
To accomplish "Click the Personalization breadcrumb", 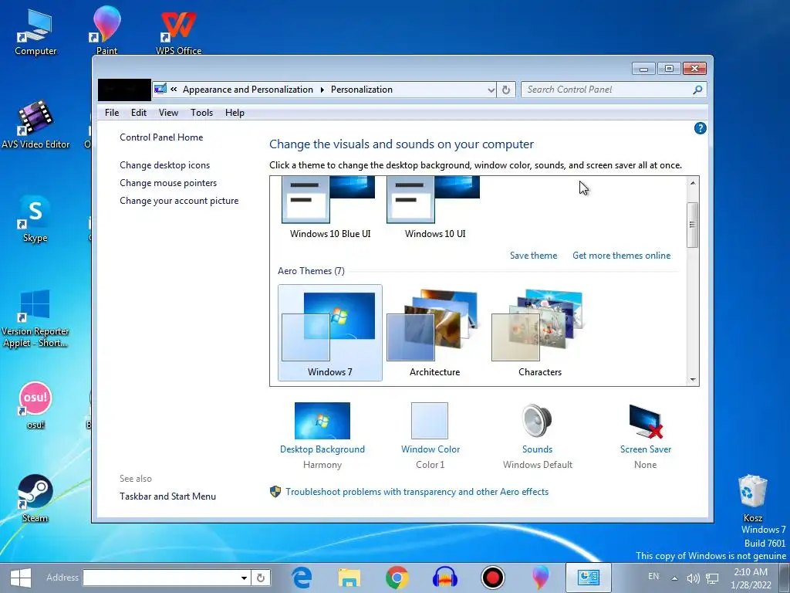I will (x=362, y=90).
